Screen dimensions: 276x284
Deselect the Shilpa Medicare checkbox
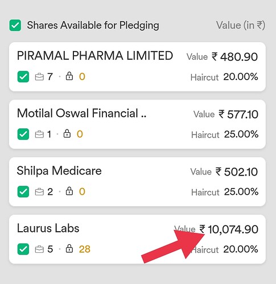[23, 191]
